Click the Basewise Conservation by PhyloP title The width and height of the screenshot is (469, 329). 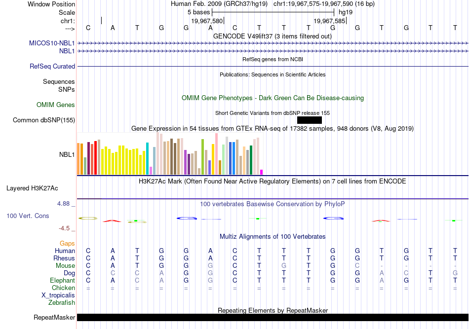click(x=272, y=204)
